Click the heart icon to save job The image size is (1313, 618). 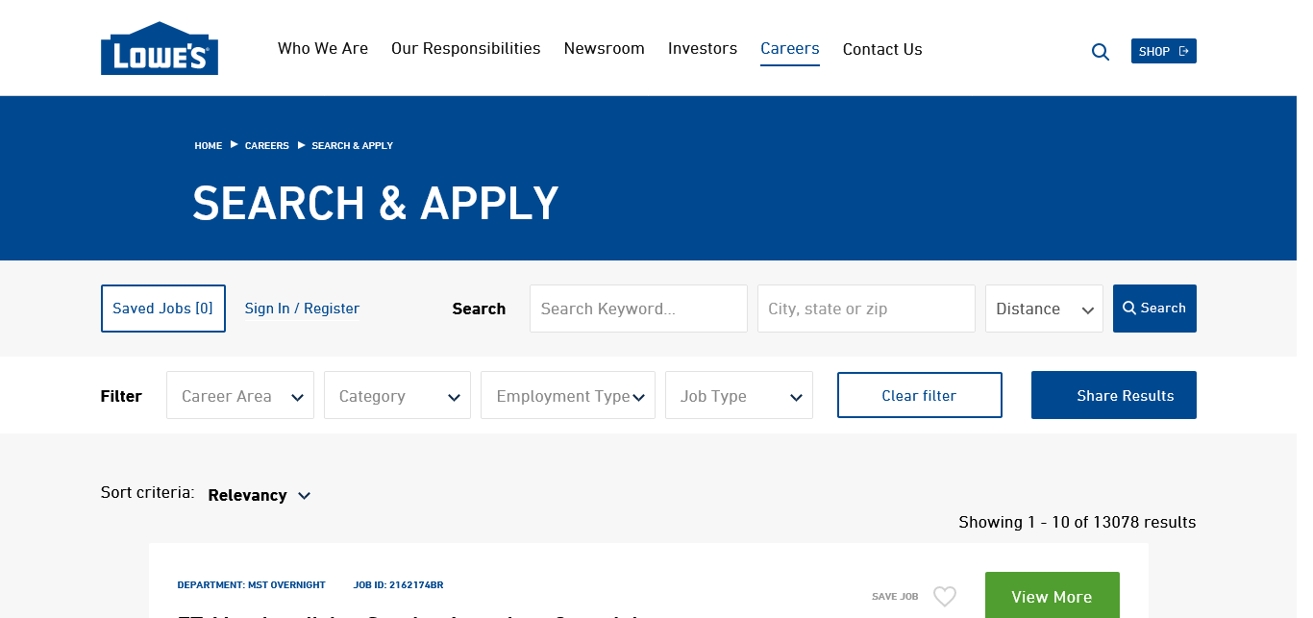(945, 597)
